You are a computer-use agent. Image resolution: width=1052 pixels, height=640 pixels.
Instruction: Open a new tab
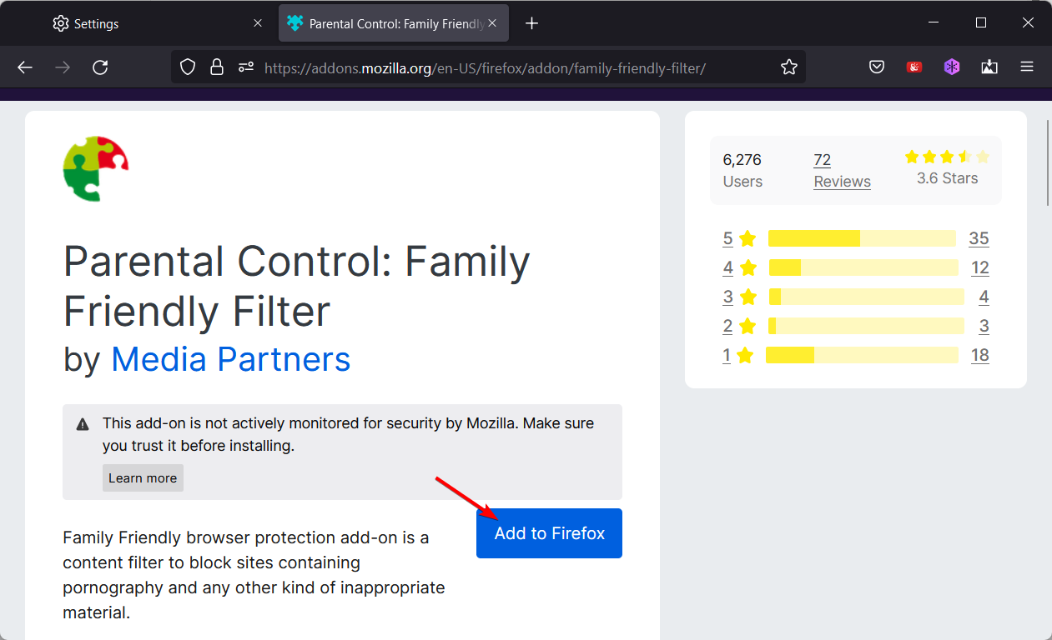coord(532,23)
